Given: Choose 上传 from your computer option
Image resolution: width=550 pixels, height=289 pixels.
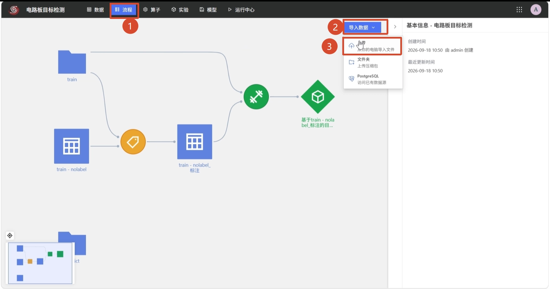Looking at the screenshot, I should 373,46.
